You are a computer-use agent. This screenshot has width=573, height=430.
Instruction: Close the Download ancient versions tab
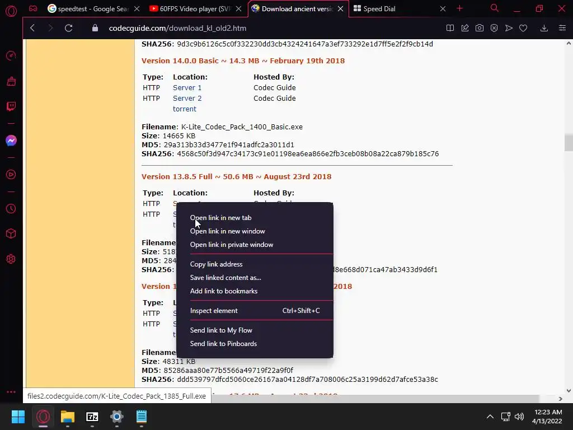[x=341, y=9]
